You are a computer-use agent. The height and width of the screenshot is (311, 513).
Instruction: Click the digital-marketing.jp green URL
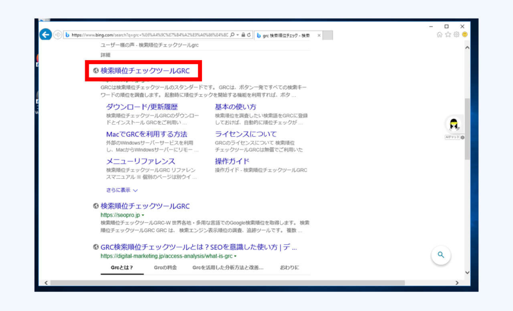(166, 256)
